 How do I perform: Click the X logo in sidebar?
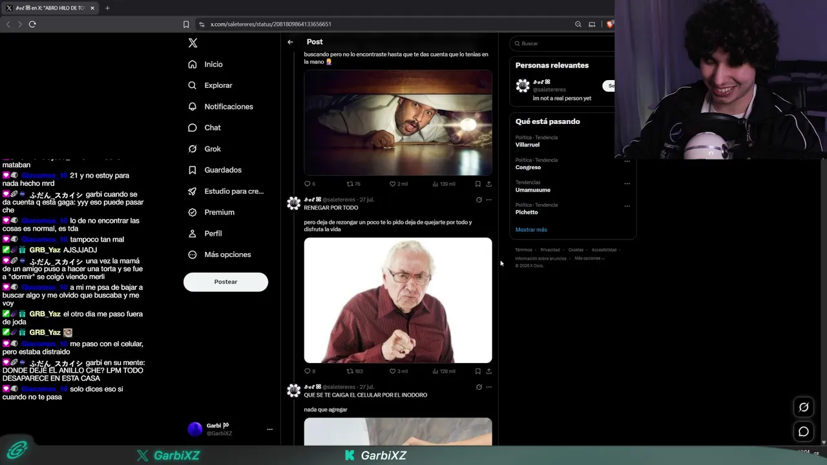click(193, 43)
